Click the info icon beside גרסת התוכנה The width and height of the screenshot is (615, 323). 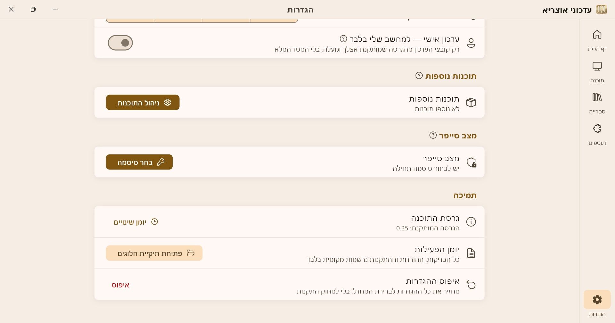click(471, 222)
